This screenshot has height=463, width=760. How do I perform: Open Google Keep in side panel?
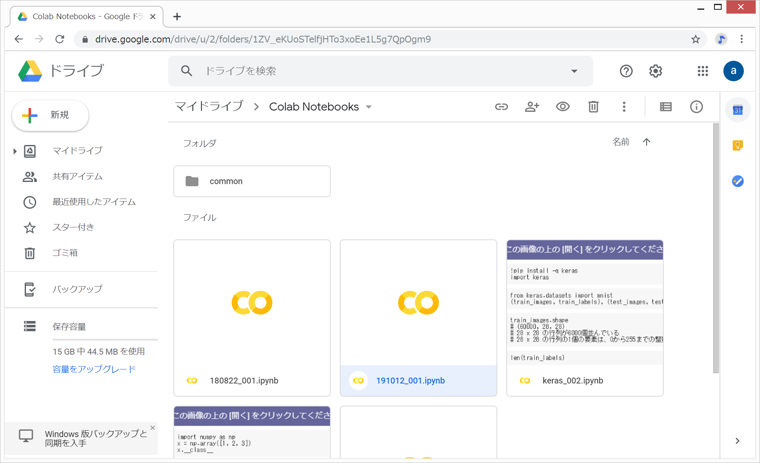point(737,145)
